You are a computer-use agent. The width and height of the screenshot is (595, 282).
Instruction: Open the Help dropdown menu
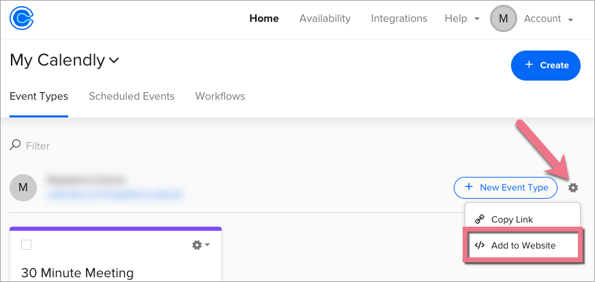pyautogui.click(x=462, y=19)
